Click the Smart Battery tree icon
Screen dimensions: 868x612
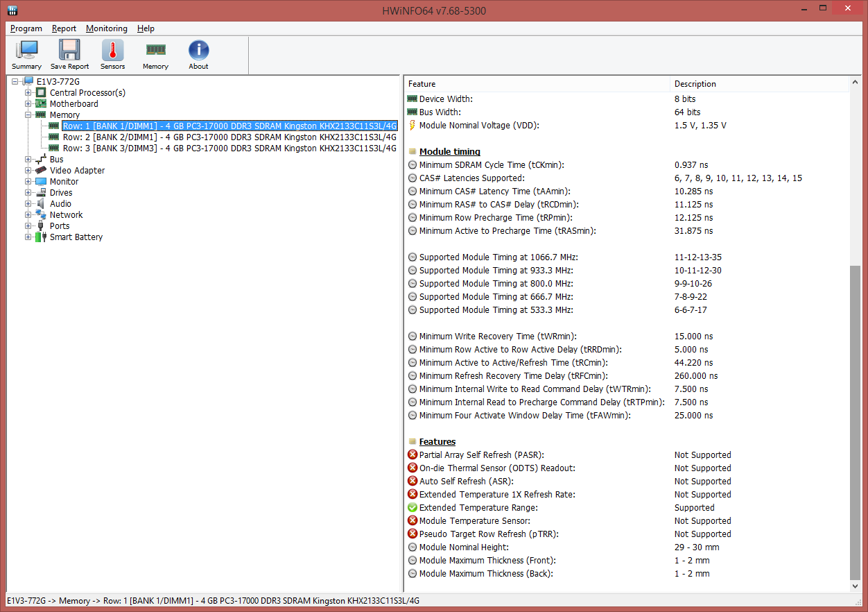pyautogui.click(x=41, y=237)
